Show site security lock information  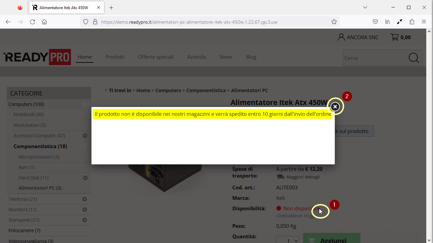(x=95, y=22)
